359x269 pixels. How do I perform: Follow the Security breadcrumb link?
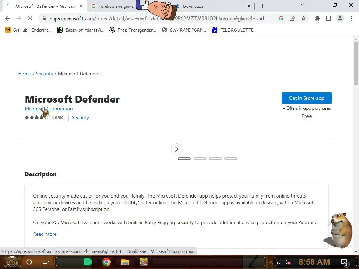coord(45,74)
